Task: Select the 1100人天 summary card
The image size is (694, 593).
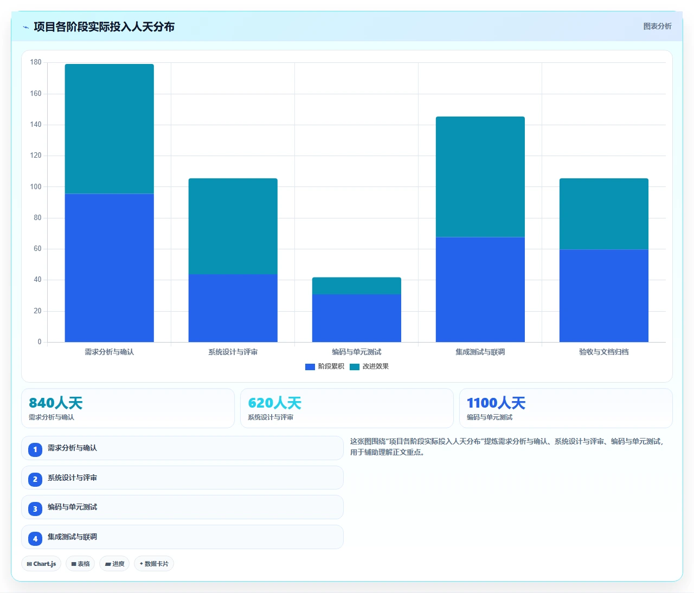Action: [566, 408]
